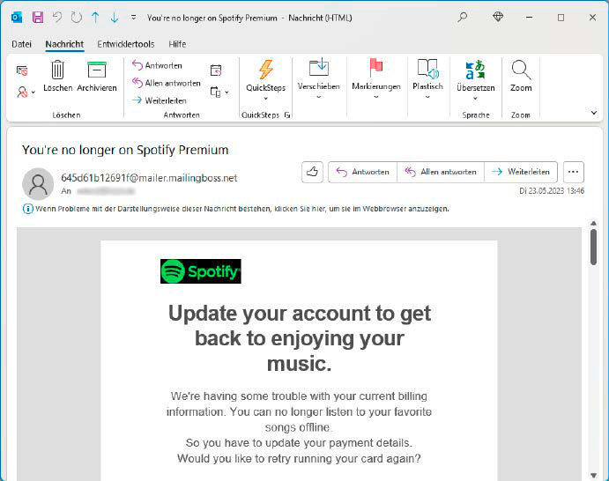609x481 pixels.
Task: Click the scroll up arrow of message pane
Action: coord(593,223)
